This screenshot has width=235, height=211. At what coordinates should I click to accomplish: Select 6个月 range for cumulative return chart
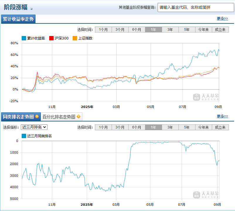tap(137, 30)
